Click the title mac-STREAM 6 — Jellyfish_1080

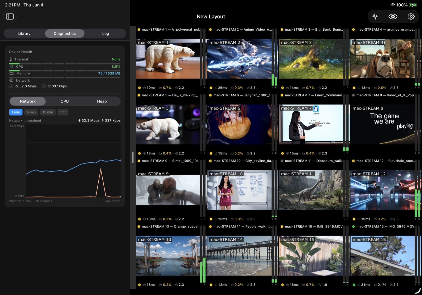[x=242, y=95]
